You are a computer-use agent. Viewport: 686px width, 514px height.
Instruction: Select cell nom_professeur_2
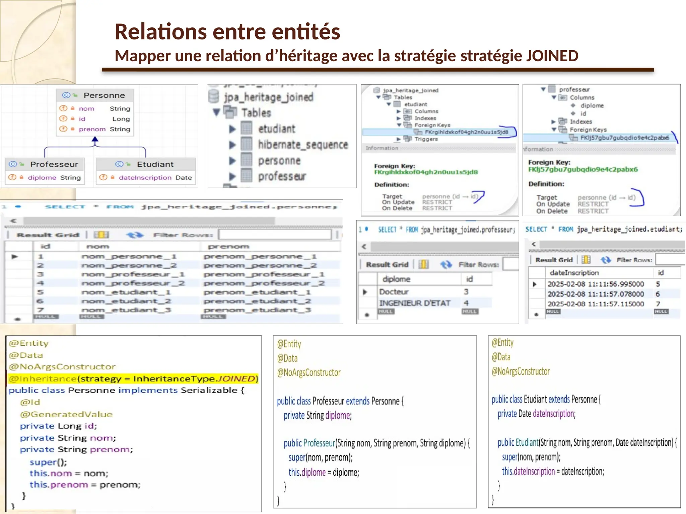point(133,283)
